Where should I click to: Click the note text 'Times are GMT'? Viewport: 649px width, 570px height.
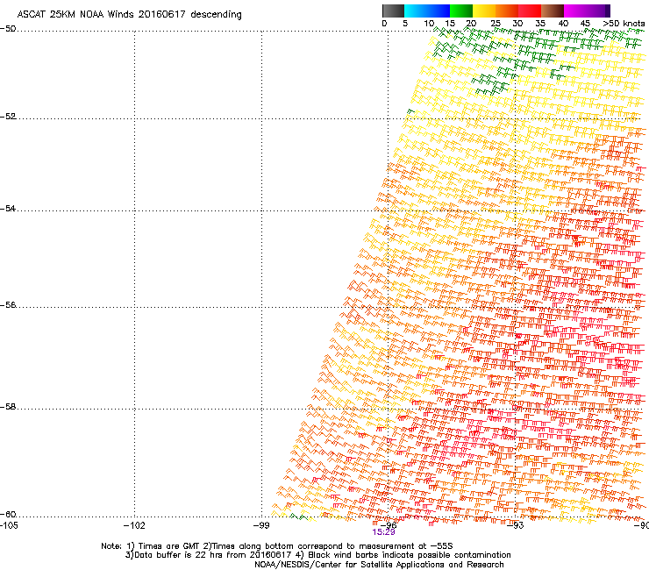tap(170, 546)
